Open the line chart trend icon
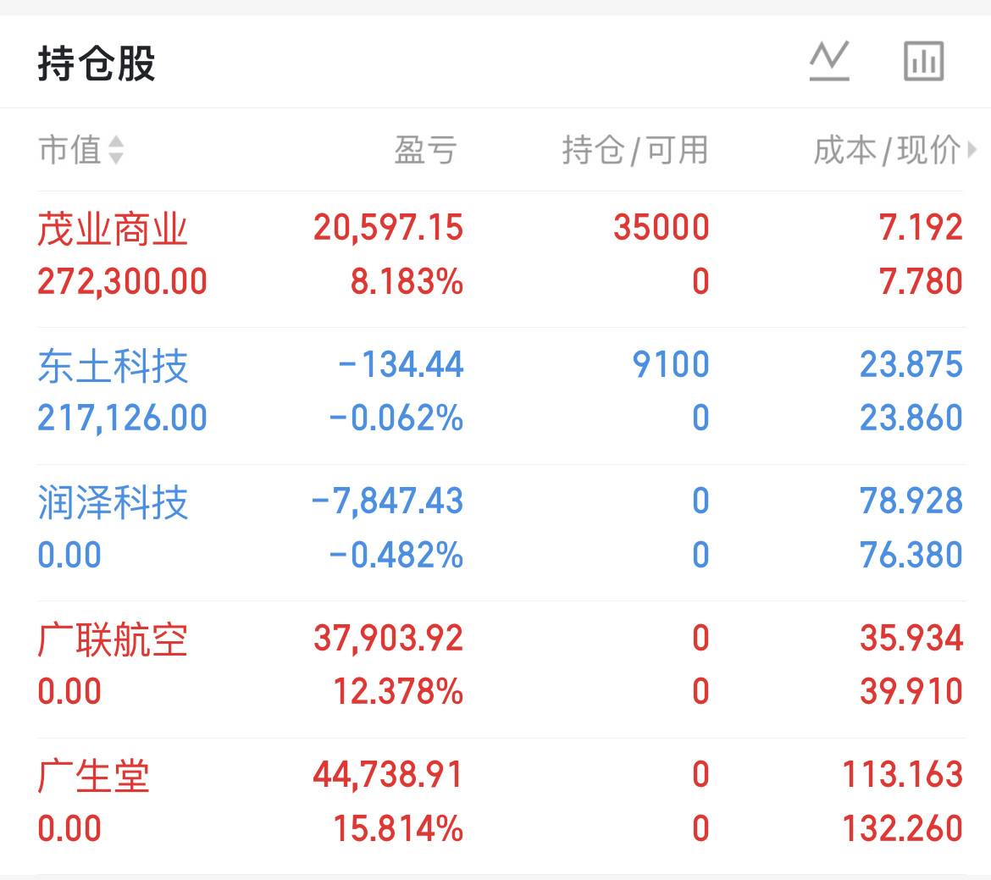 [x=828, y=61]
